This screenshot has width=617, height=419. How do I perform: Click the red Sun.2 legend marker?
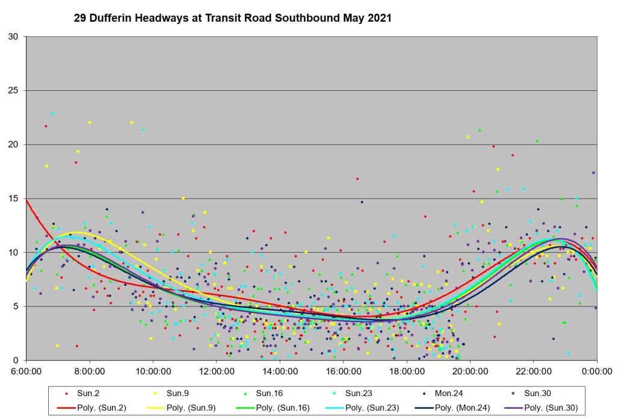pos(67,394)
